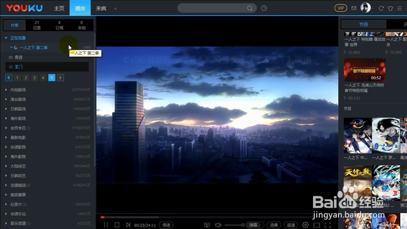Add a new tab with the plus icon
407x229 pixels.
[115, 9]
